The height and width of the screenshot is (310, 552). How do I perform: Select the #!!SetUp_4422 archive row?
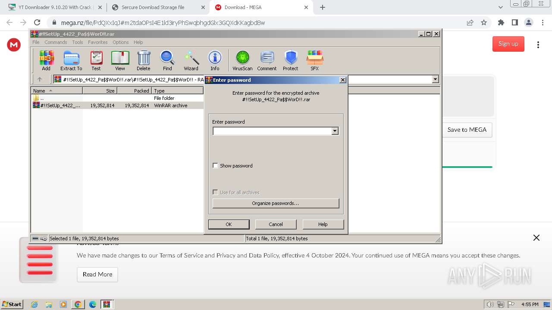pyautogui.click(x=117, y=105)
